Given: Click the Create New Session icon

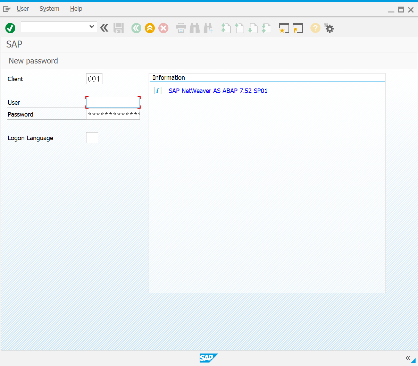Looking at the screenshot, I should [x=284, y=28].
